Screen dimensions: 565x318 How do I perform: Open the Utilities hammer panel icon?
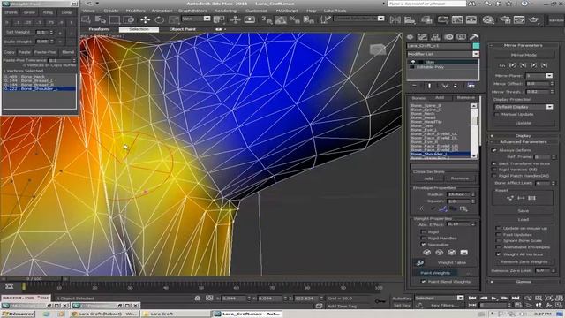tap(474, 37)
